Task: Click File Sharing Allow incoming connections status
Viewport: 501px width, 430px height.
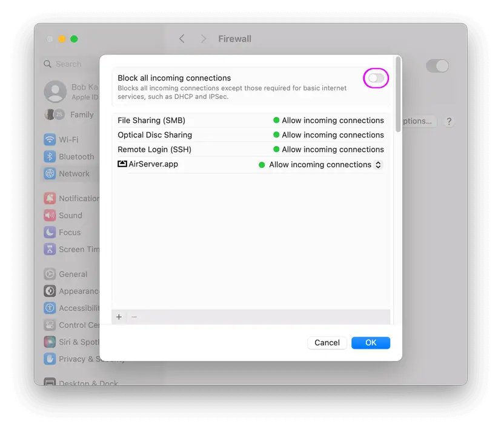Action: point(329,121)
